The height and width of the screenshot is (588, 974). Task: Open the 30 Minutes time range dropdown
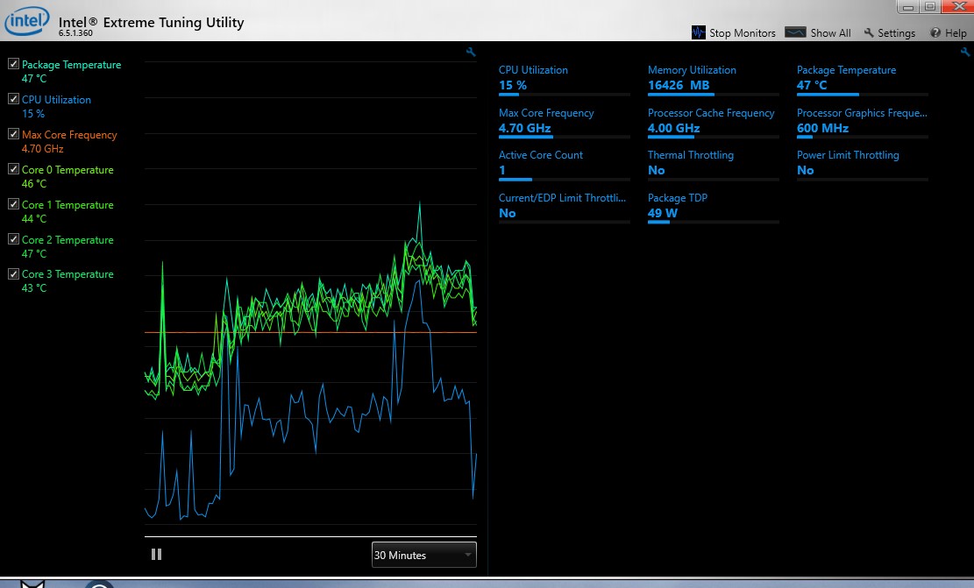pos(423,555)
